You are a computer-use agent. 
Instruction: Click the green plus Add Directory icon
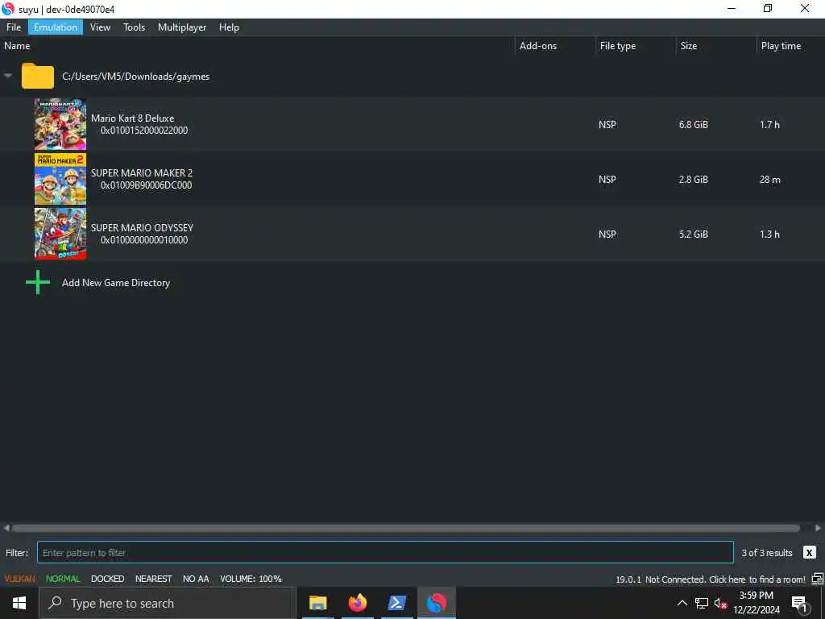click(x=38, y=283)
